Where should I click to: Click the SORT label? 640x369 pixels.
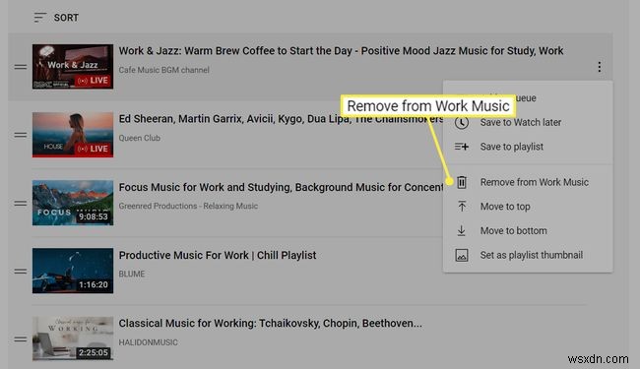pyautogui.click(x=66, y=18)
